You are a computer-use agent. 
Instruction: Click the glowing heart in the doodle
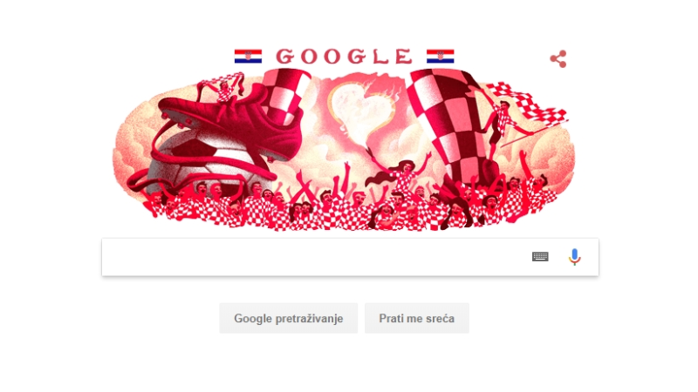click(361, 111)
